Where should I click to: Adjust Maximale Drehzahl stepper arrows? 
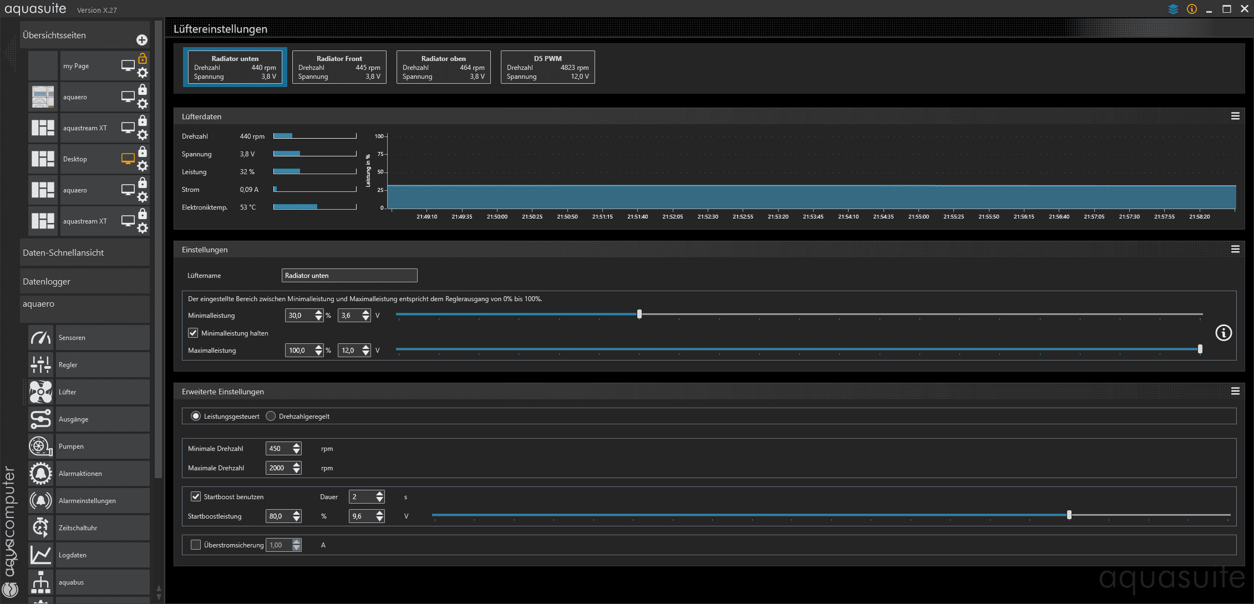point(297,468)
